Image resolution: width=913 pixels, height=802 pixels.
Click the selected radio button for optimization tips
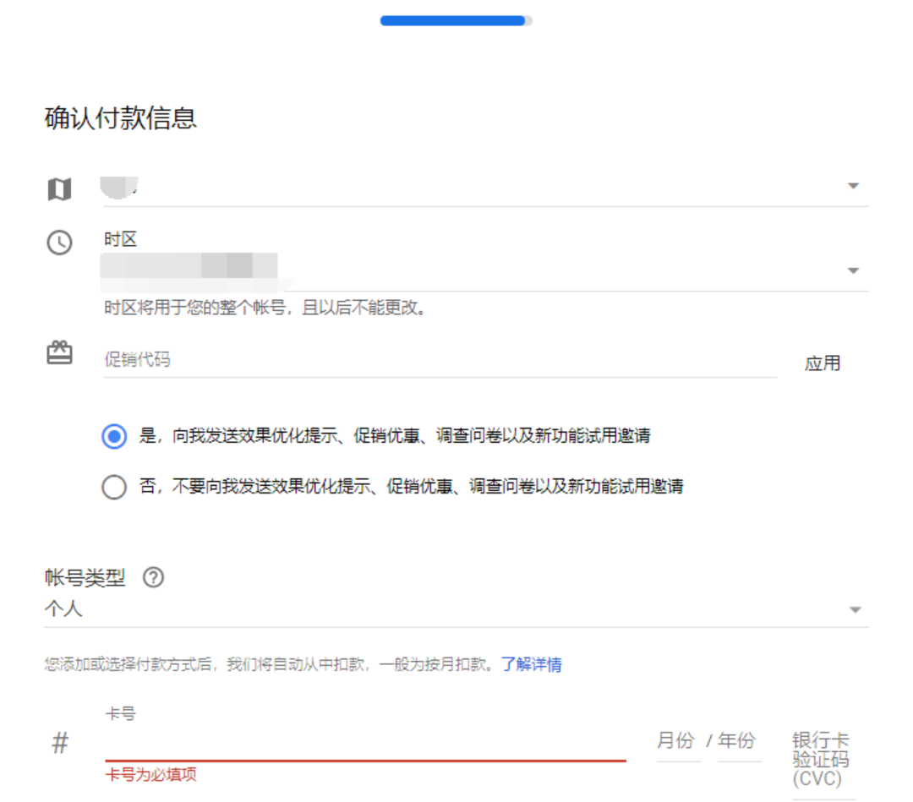tap(114, 437)
